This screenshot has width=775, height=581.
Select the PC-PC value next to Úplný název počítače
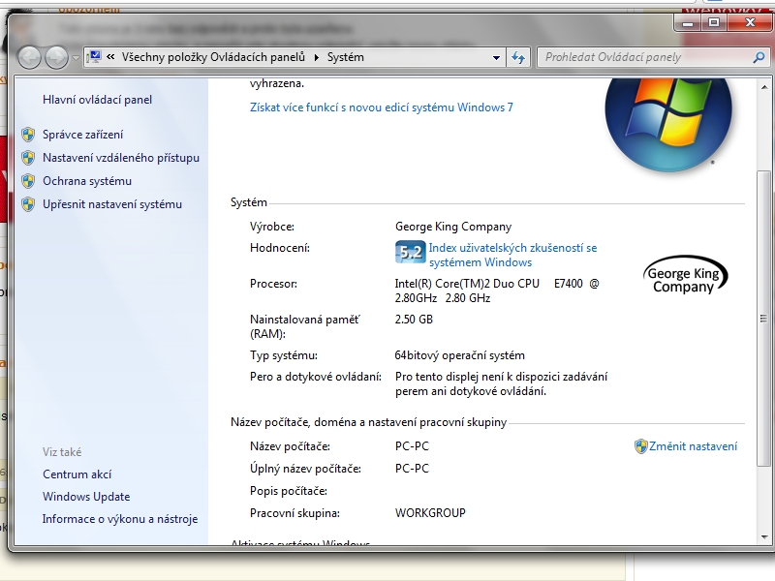pyautogui.click(x=412, y=469)
